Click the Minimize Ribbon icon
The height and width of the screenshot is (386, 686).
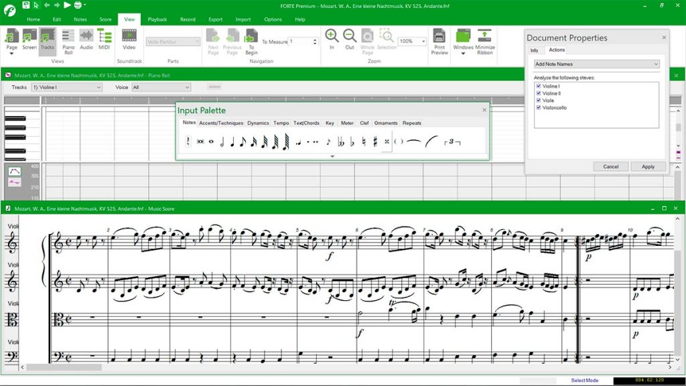[x=485, y=41]
